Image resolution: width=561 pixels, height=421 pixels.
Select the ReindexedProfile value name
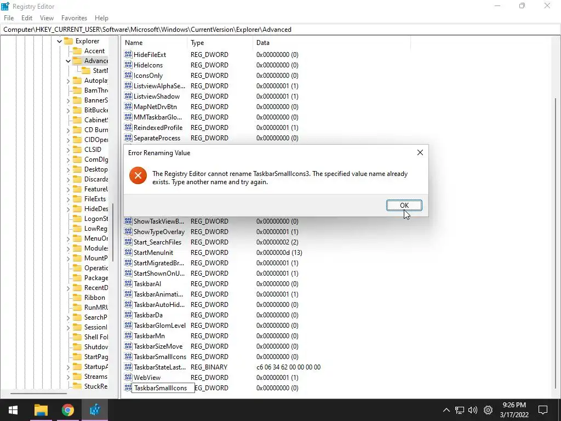(x=158, y=127)
